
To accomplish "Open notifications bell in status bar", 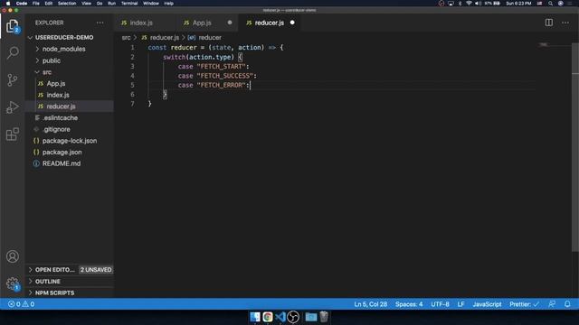I will tap(567, 304).
